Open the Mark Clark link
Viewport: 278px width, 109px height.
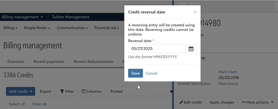click(228, 72)
